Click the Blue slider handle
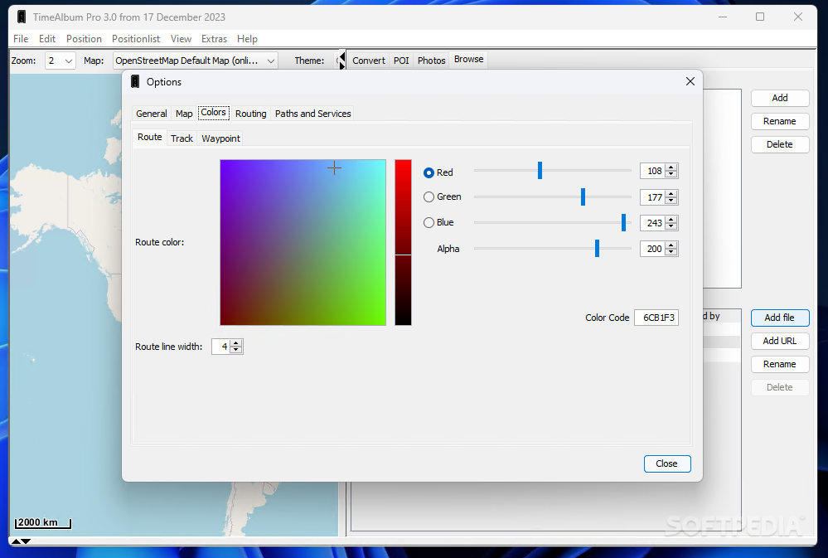Viewport: 828px width, 558px height. tap(623, 222)
